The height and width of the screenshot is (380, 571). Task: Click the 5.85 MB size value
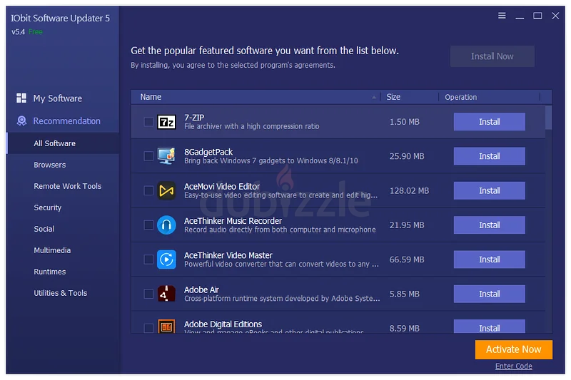(405, 294)
